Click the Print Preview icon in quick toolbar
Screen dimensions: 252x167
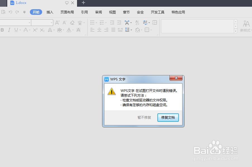coord(3,12)
